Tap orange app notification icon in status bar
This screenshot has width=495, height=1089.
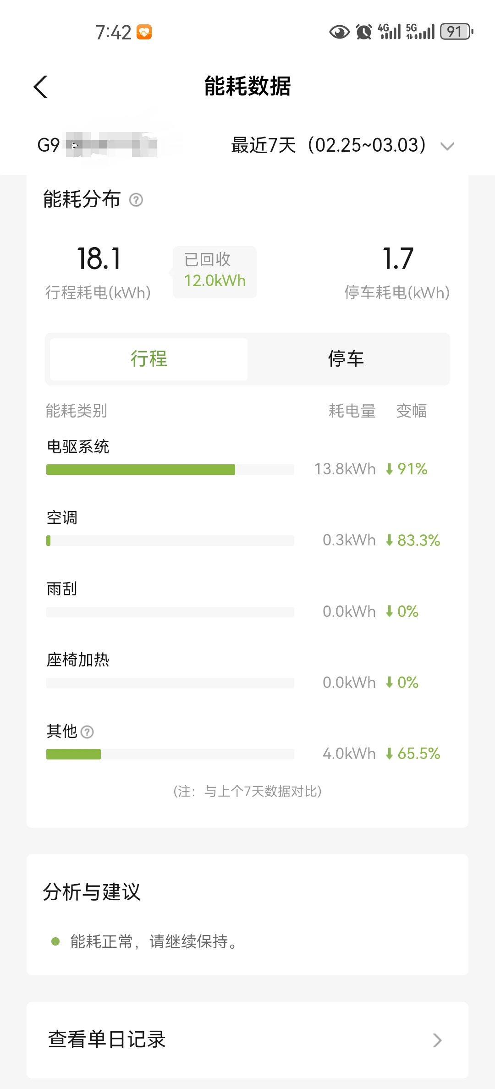[x=144, y=32]
